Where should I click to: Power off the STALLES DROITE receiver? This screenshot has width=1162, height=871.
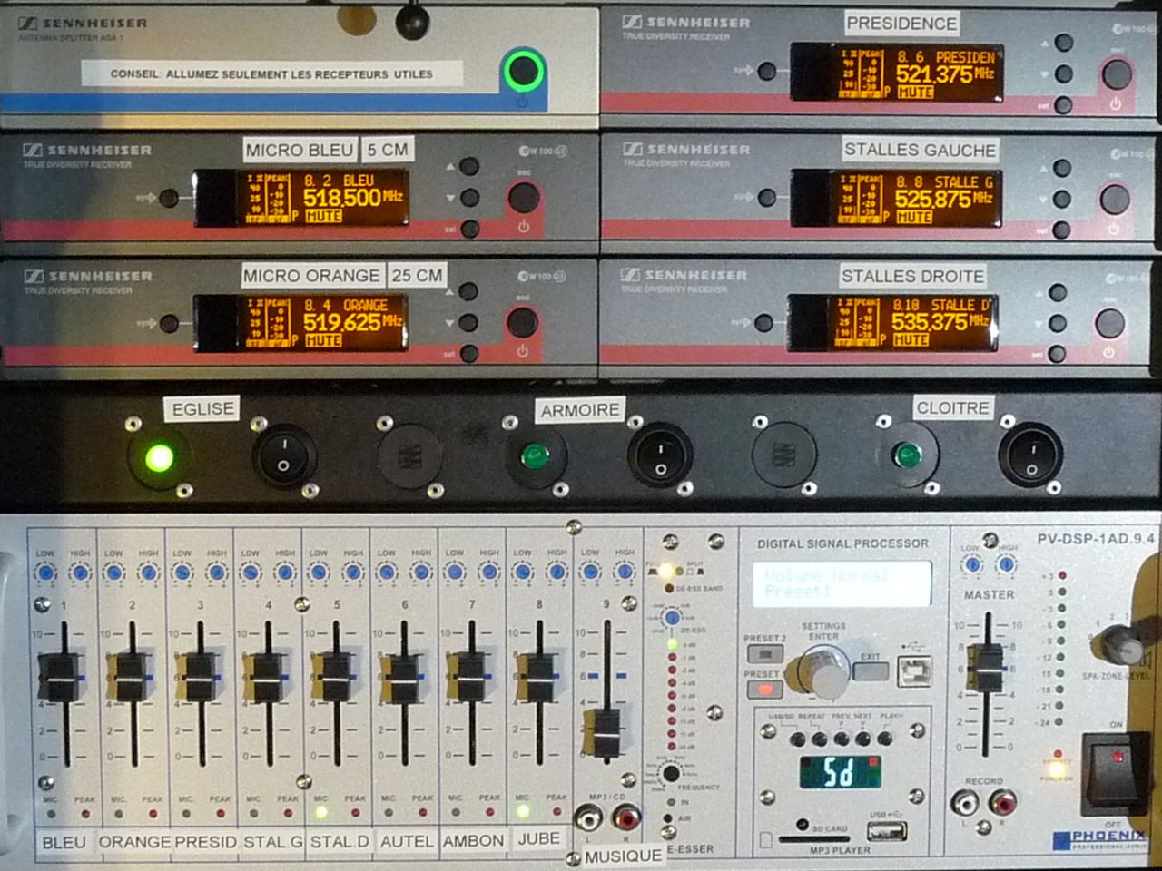click(1109, 324)
